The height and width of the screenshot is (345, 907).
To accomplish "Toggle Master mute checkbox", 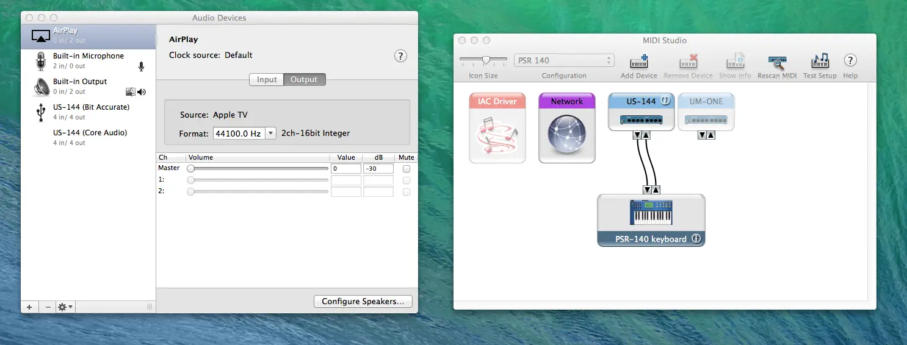I will click(407, 169).
